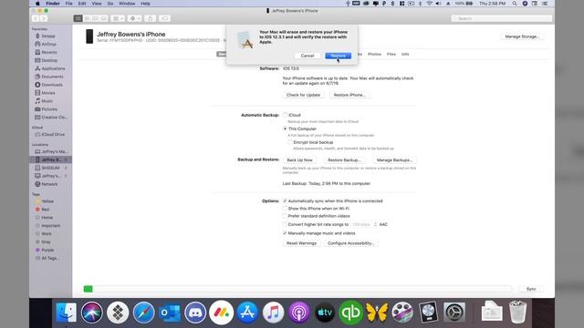The image size is (584, 328).
Task: Click Check for Update button
Action: [x=303, y=95]
